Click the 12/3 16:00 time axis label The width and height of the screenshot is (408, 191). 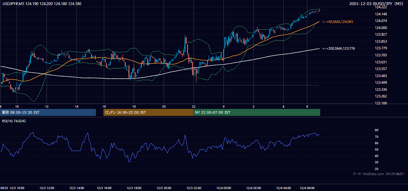tap(104, 188)
